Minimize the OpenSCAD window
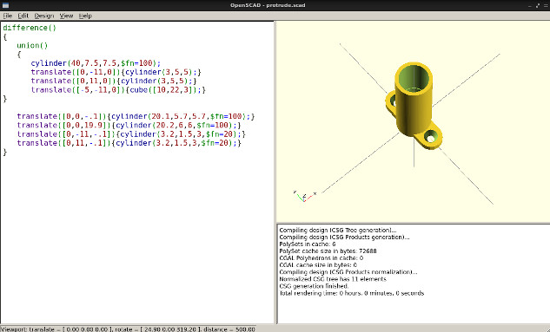 pos(530,5)
